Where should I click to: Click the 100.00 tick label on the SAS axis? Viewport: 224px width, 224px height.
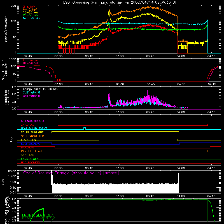(x=11, y=171)
